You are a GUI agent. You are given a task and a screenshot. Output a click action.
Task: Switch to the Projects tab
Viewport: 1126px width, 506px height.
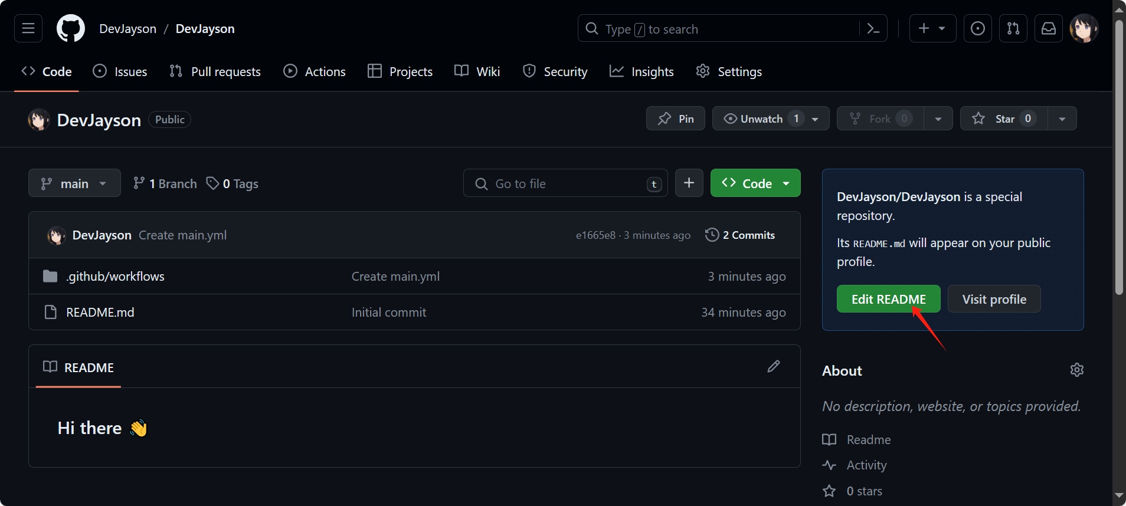tap(400, 71)
